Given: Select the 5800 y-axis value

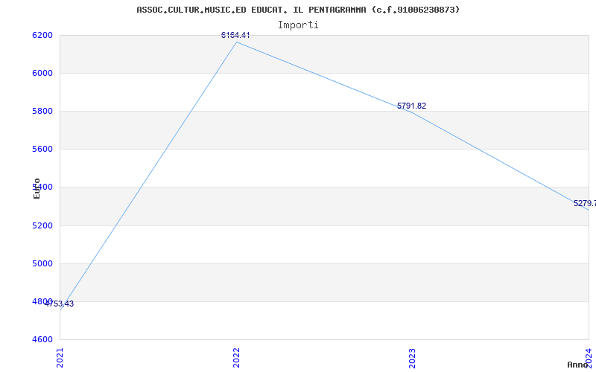Looking at the screenshot, I should pyautogui.click(x=42, y=111).
